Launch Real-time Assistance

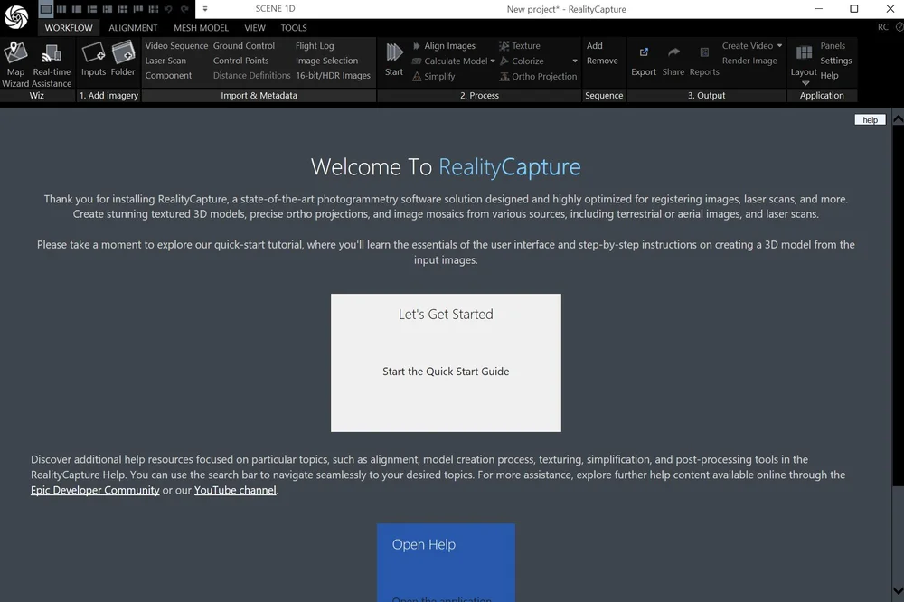[52, 64]
